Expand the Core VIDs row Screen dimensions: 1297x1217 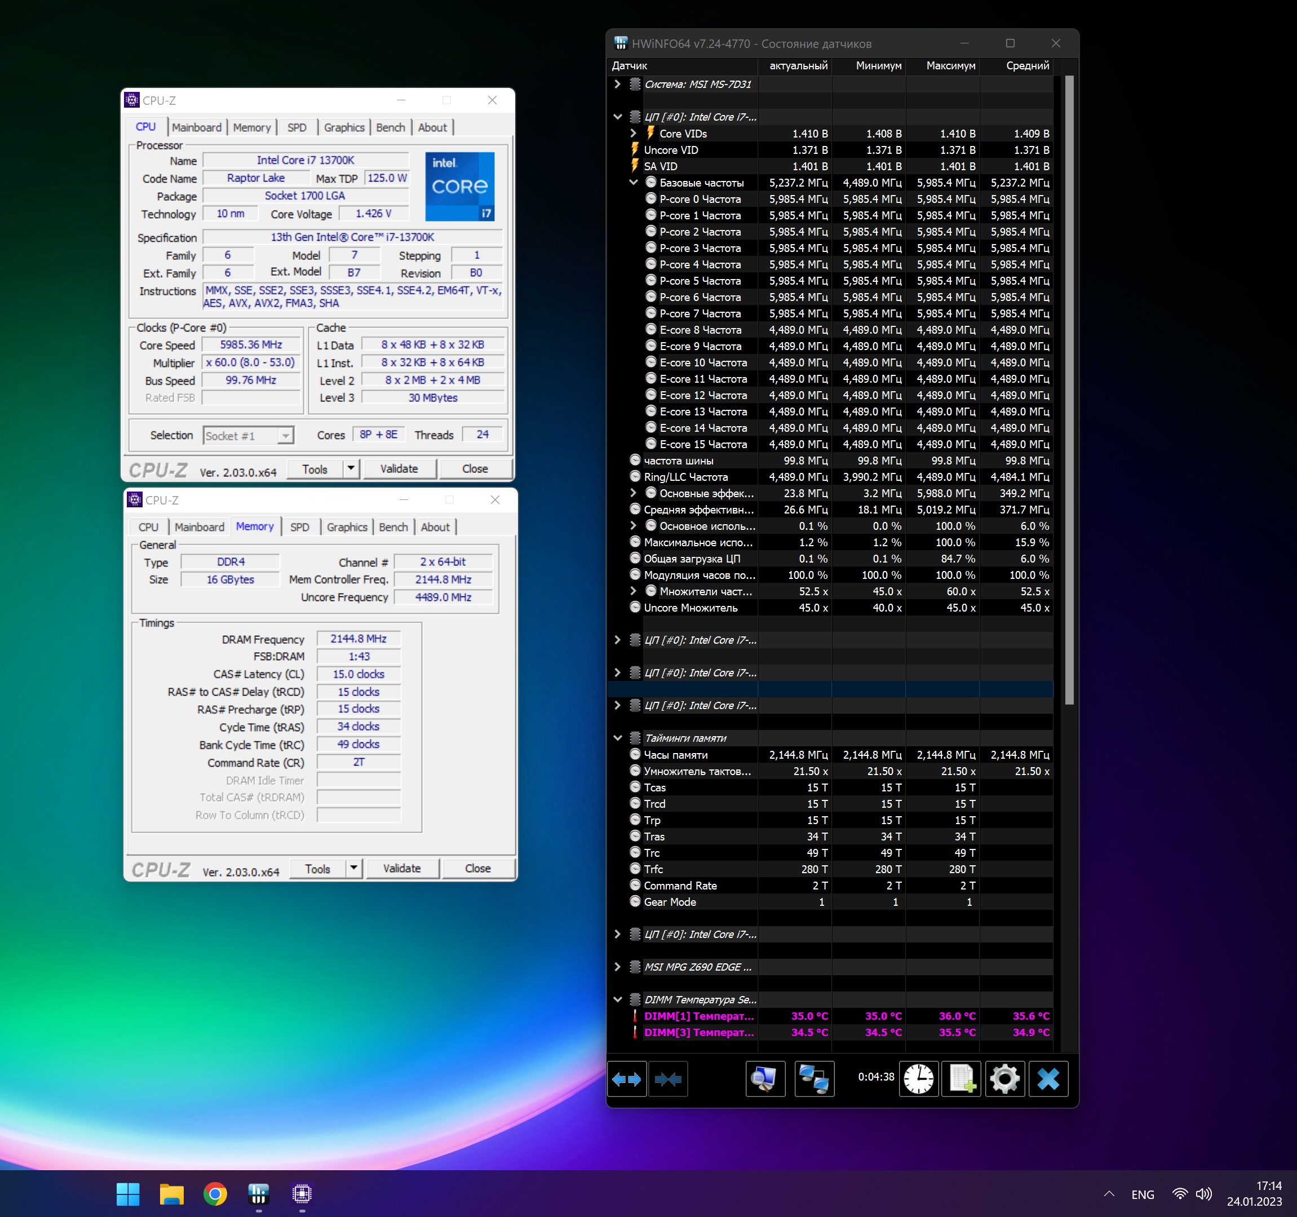(633, 133)
